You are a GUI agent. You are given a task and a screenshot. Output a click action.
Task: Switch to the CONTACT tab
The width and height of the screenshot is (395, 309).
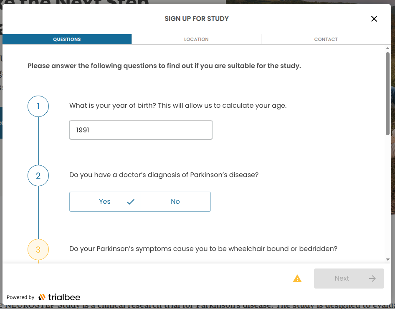click(326, 39)
